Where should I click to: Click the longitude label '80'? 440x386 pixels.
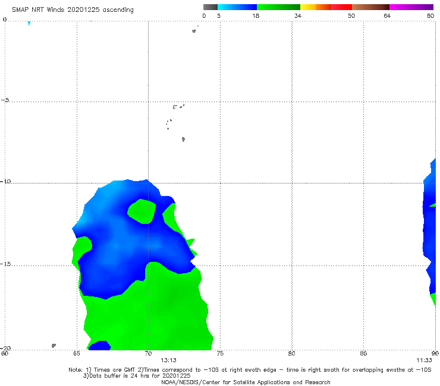(292, 353)
